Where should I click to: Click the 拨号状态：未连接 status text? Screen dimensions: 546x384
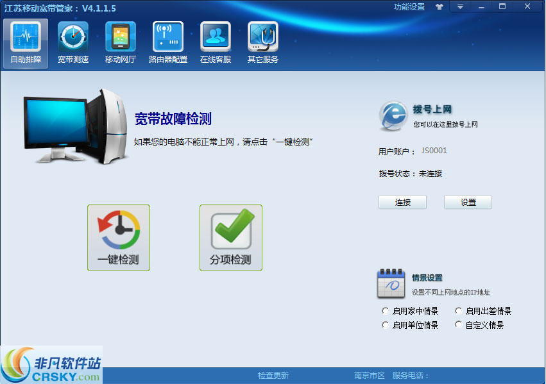tap(411, 174)
